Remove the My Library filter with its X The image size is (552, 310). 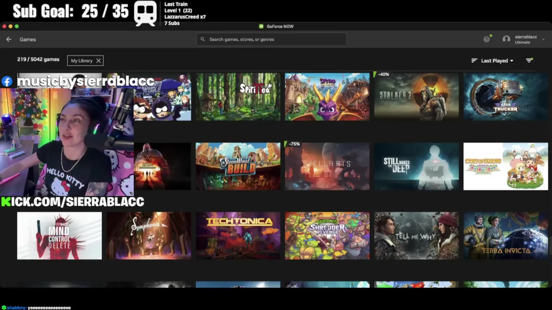point(98,61)
